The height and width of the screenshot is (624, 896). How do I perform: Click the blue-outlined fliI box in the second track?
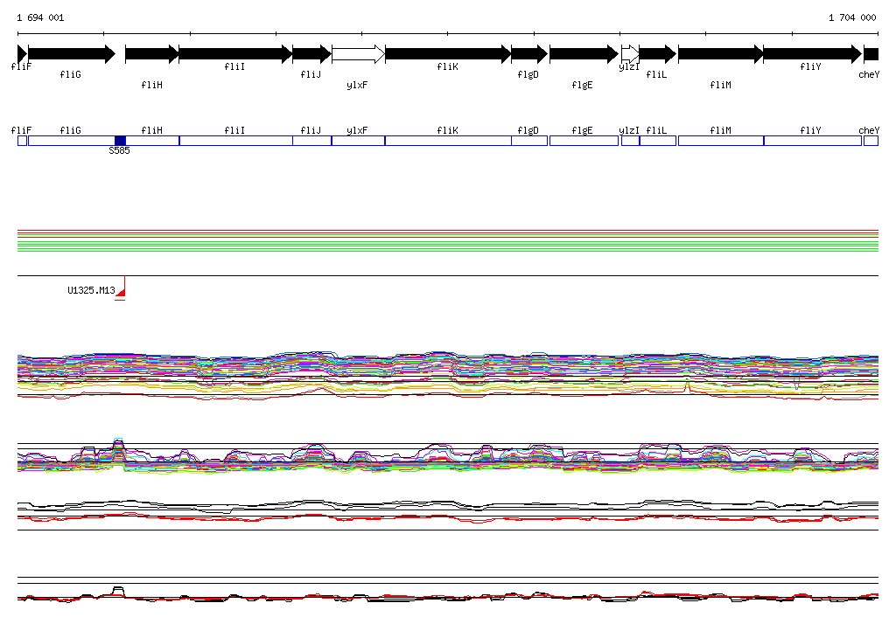(235, 141)
